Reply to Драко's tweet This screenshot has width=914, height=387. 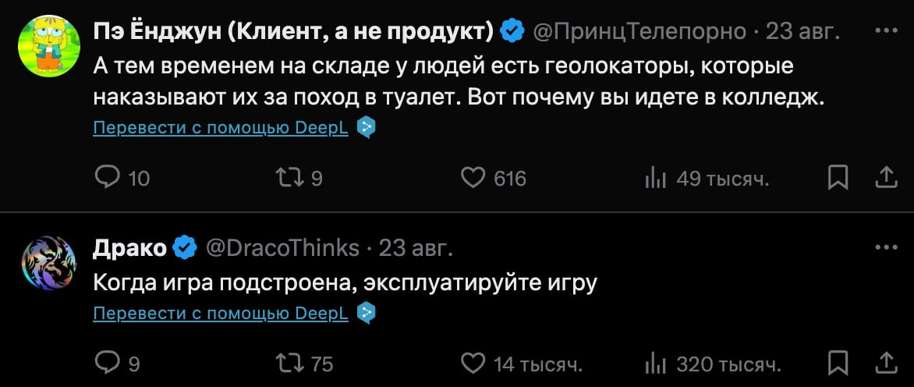(106, 364)
